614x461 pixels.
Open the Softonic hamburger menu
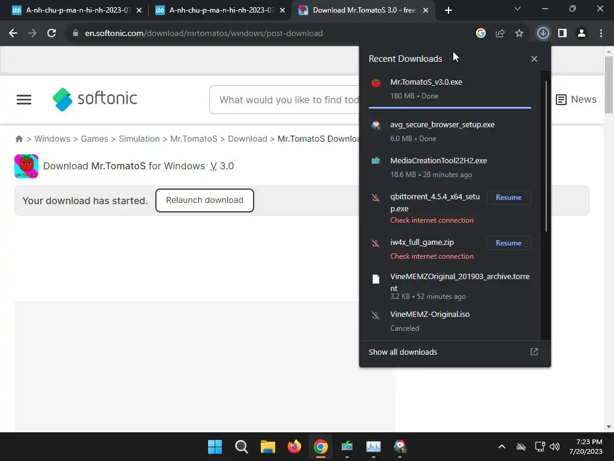24,100
